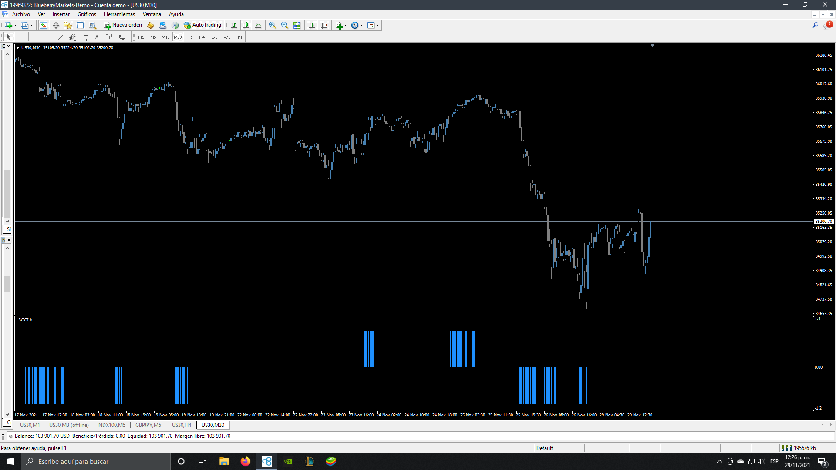Toggle the AutoTrading button
Screen dimensions: 836x470
coord(203,25)
